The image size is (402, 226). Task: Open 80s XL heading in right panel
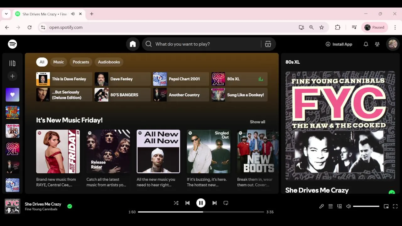pyautogui.click(x=293, y=62)
